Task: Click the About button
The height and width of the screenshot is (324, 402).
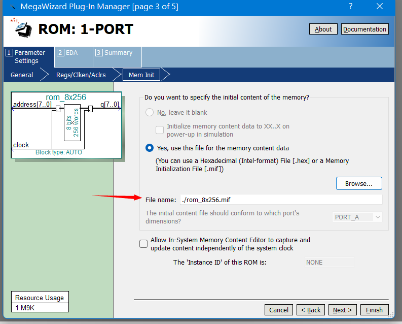Action: [x=323, y=29]
